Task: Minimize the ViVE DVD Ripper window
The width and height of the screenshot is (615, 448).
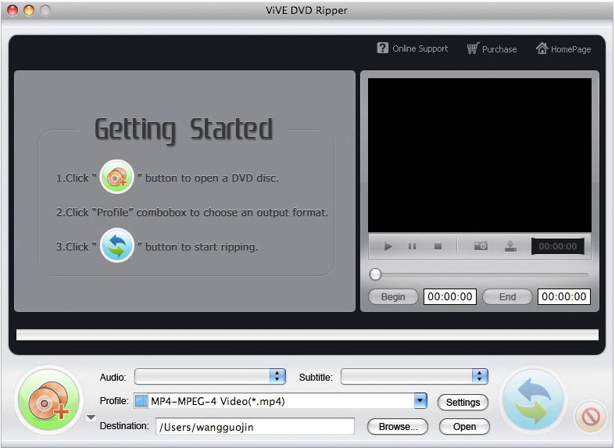Action: 29,10
